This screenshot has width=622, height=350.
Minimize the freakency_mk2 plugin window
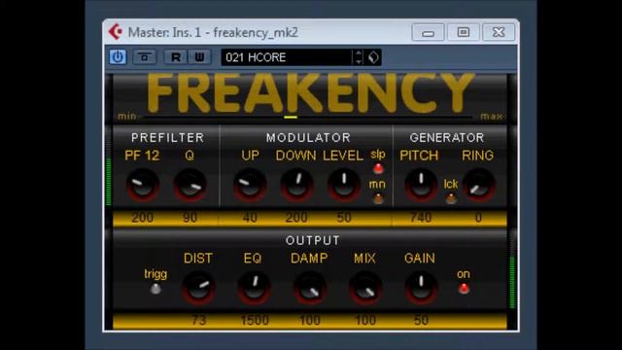(428, 32)
